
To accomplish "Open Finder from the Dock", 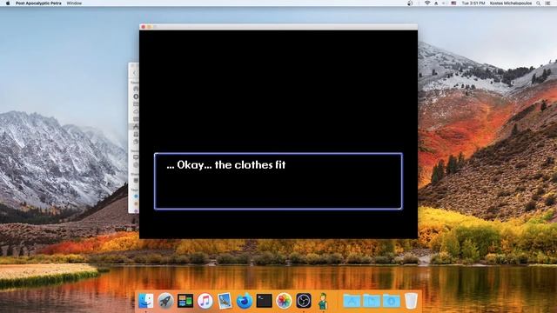I will coord(145,301).
